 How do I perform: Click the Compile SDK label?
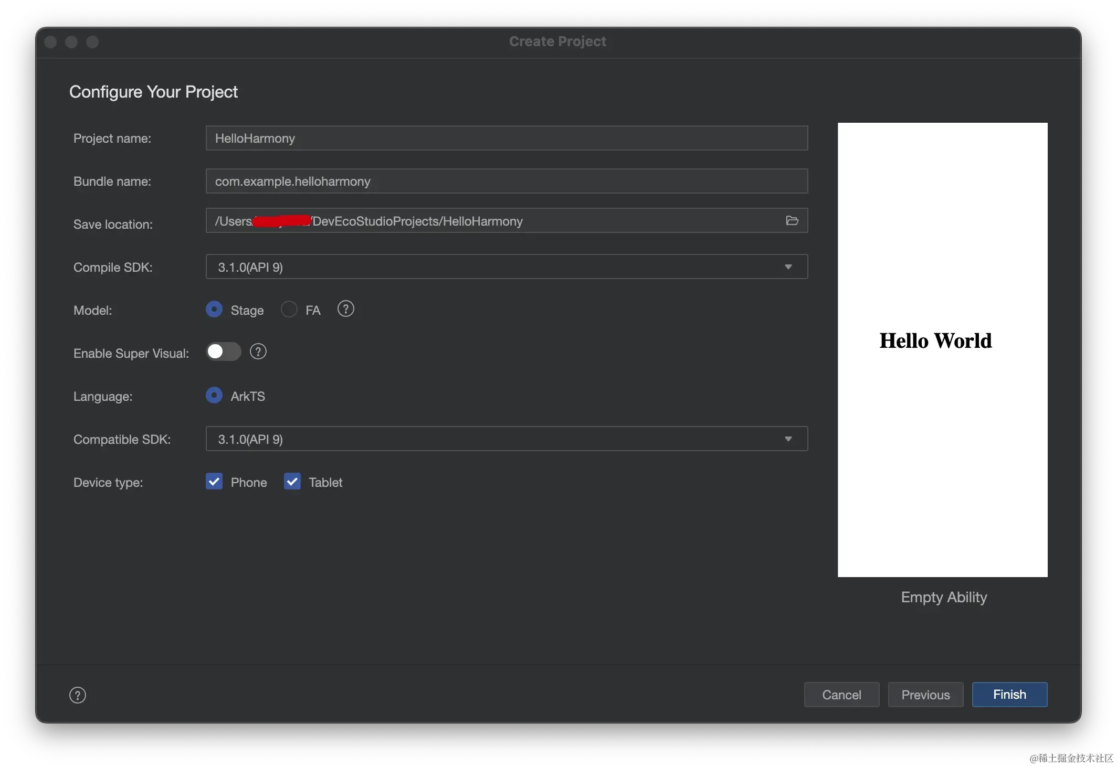[113, 267]
